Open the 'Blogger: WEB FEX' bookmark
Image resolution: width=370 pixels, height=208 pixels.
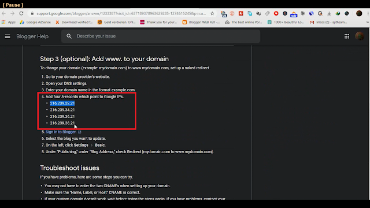coord(201,22)
